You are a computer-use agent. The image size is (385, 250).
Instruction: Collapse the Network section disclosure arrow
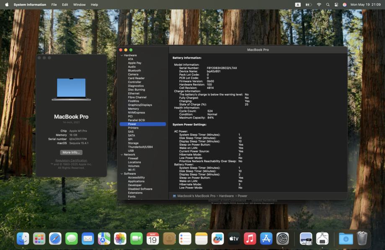pos(122,155)
